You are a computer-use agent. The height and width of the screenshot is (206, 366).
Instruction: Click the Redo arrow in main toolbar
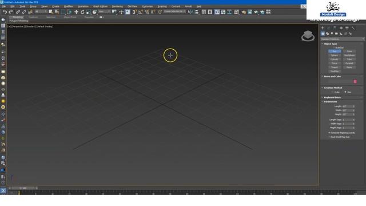[x=11, y=12]
